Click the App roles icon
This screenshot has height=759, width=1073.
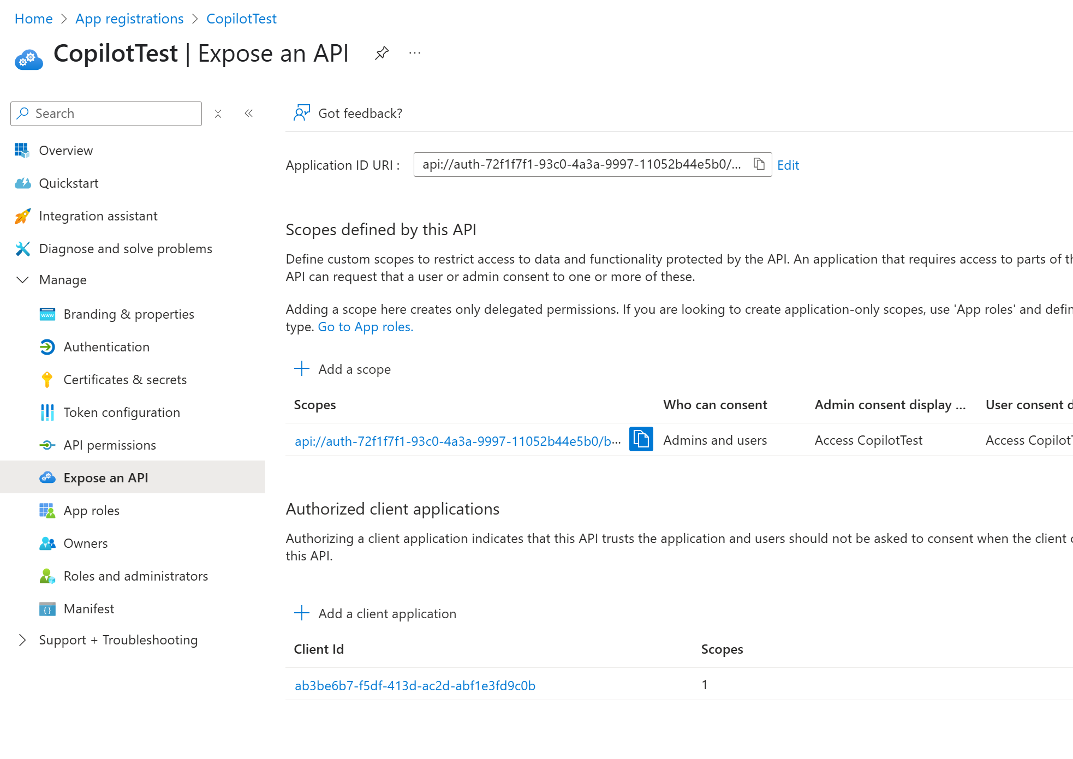tap(47, 511)
